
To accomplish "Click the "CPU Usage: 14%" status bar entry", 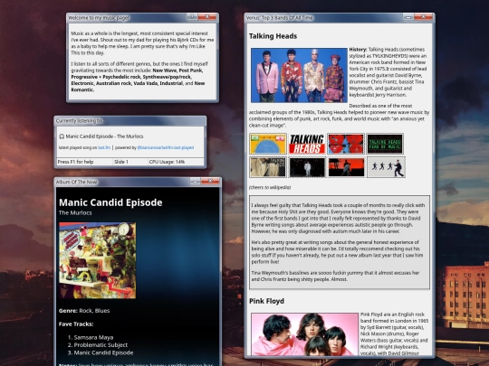I will point(176,162).
